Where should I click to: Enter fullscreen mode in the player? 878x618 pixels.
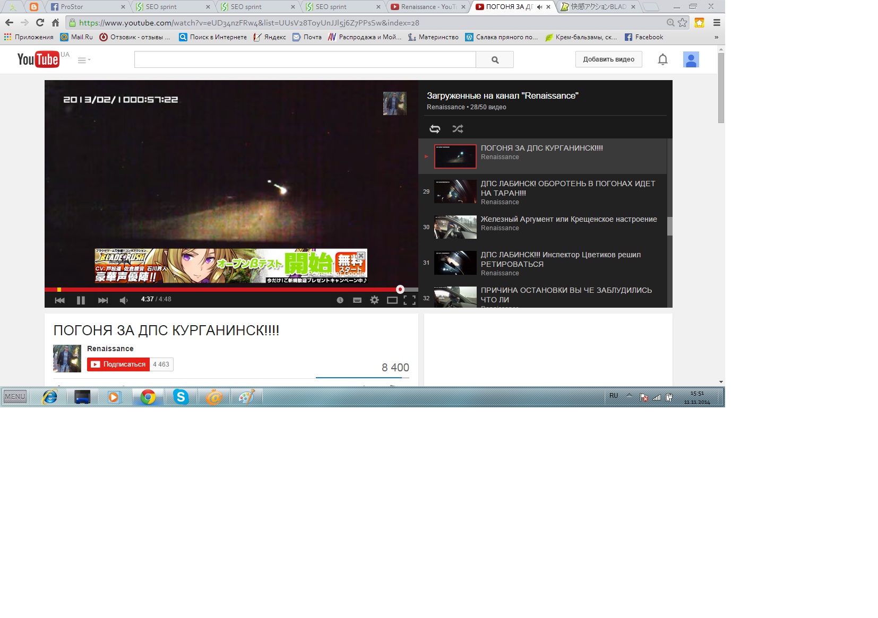409,300
